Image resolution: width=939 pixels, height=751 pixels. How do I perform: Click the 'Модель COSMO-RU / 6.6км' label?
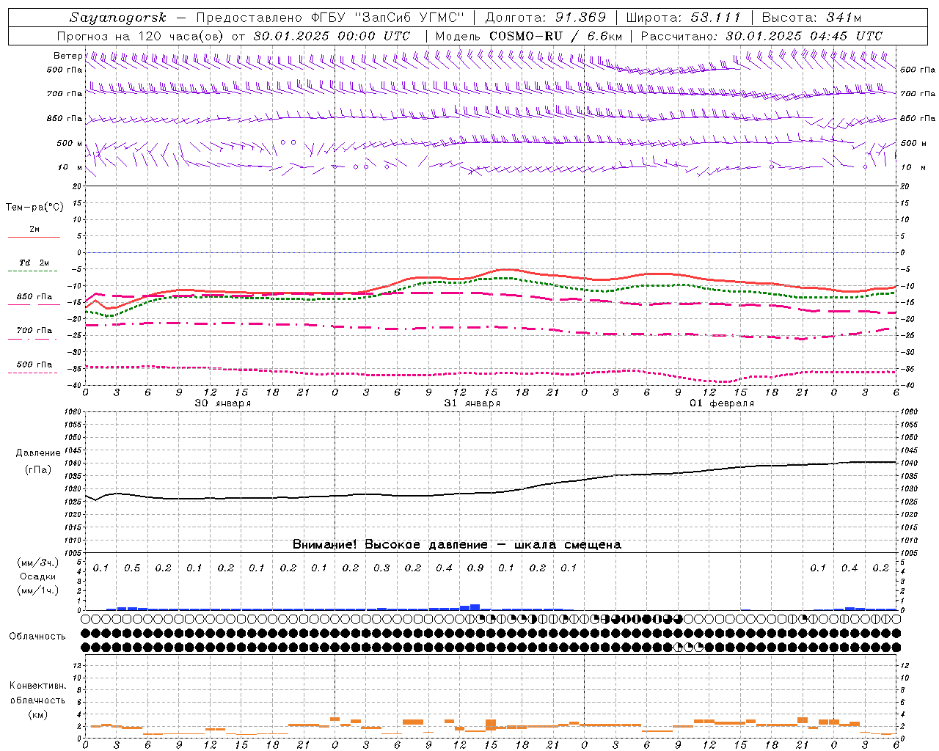click(529, 36)
